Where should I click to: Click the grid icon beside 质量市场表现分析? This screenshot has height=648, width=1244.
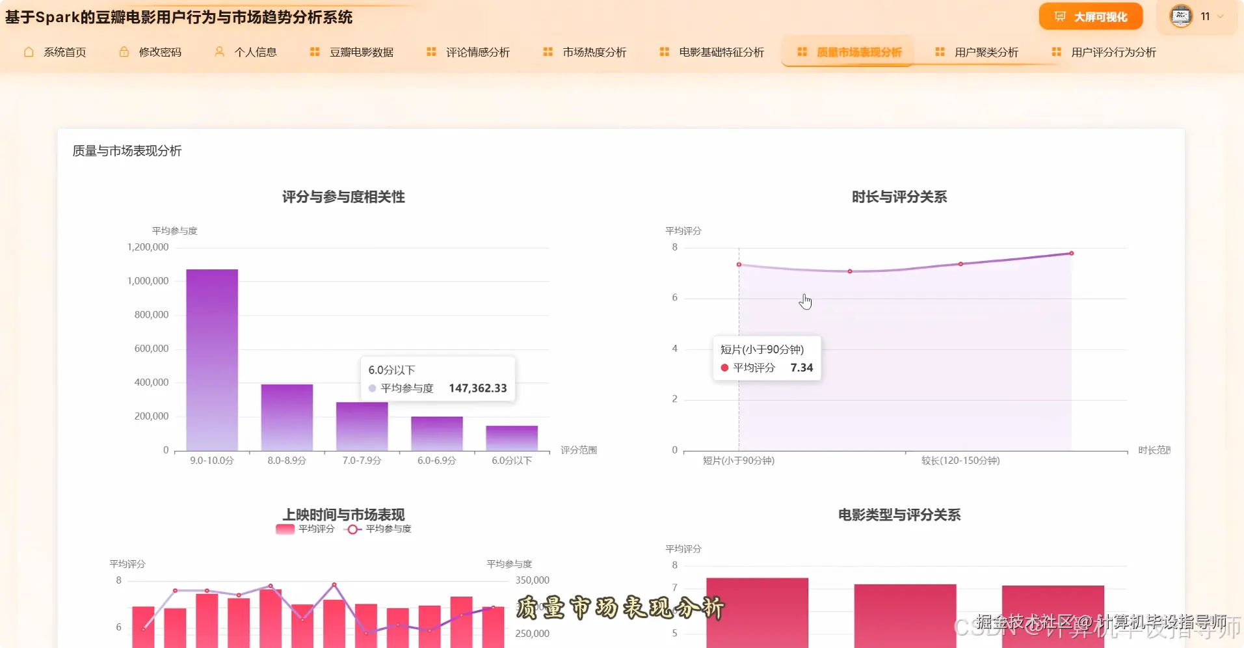point(802,52)
